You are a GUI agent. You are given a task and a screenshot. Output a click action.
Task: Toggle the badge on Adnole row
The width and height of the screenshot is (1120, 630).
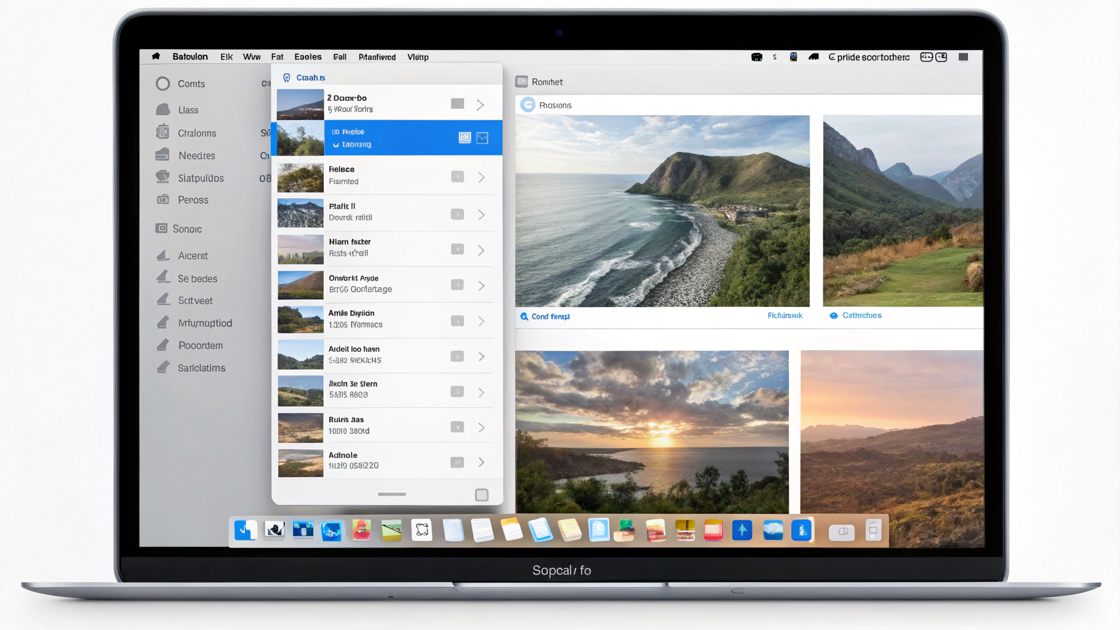coord(457,462)
